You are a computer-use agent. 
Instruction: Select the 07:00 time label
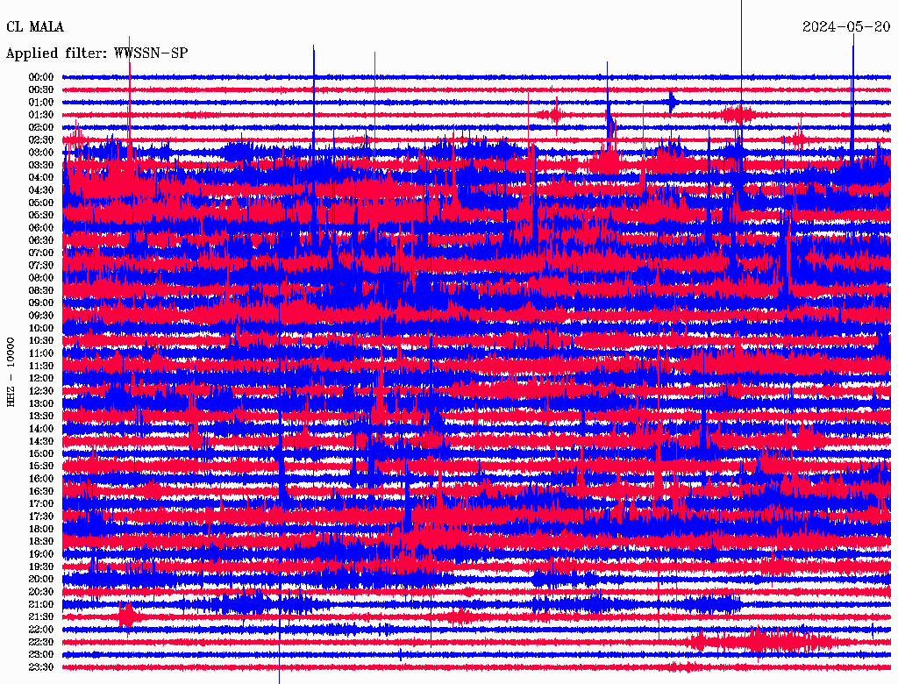coord(41,253)
